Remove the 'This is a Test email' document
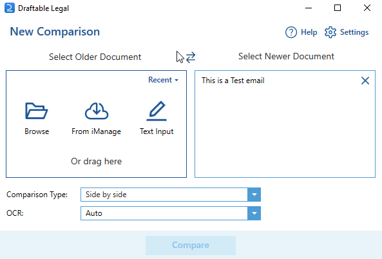 pyautogui.click(x=365, y=81)
